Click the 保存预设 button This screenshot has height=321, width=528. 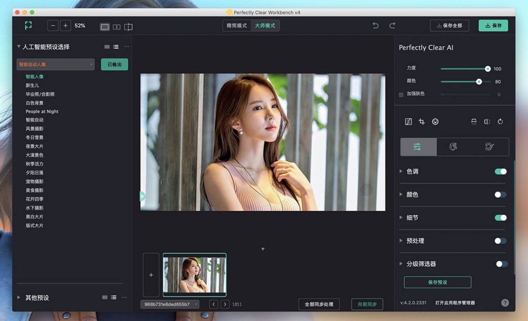[x=437, y=282]
